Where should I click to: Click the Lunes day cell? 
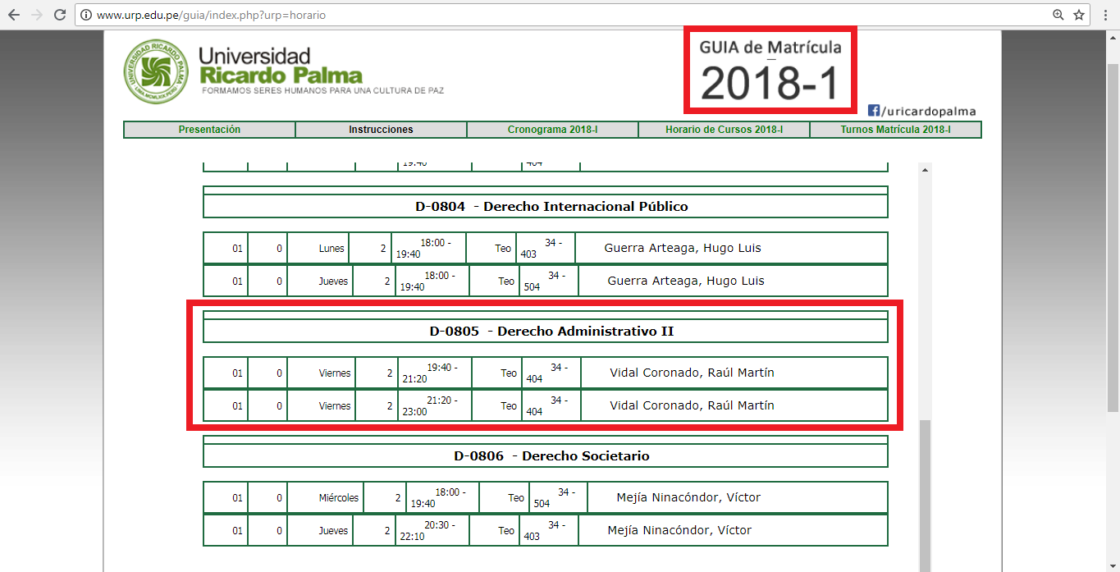(x=318, y=248)
